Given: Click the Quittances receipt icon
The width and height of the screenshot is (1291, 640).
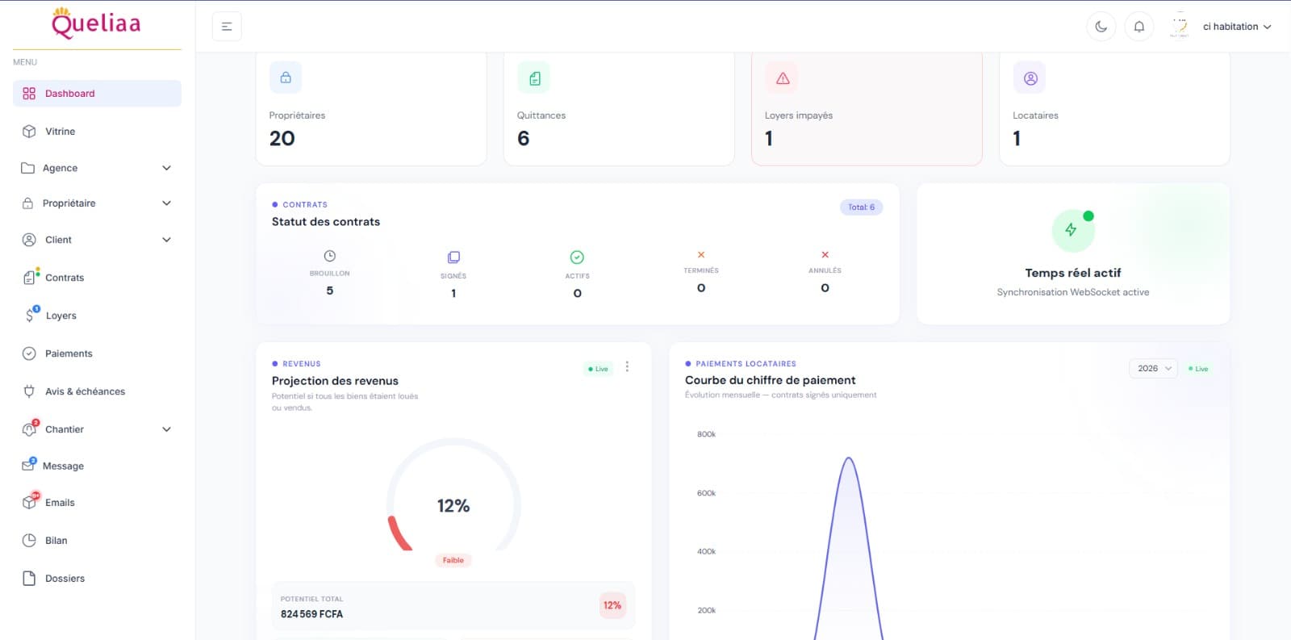Looking at the screenshot, I should tap(534, 77).
